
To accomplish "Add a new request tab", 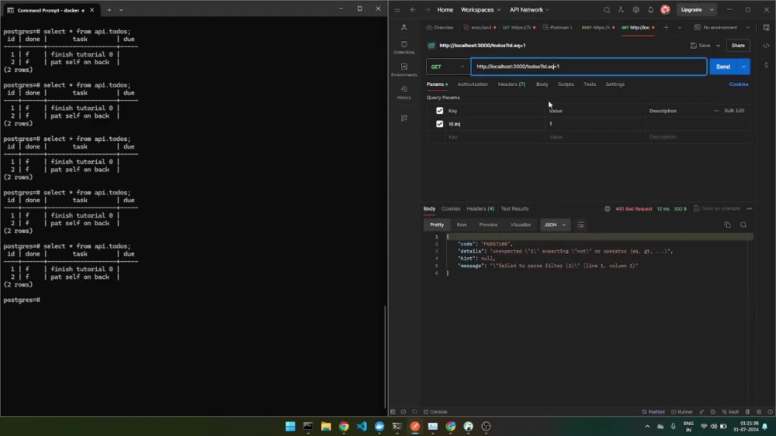I will pyautogui.click(x=666, y=28).
